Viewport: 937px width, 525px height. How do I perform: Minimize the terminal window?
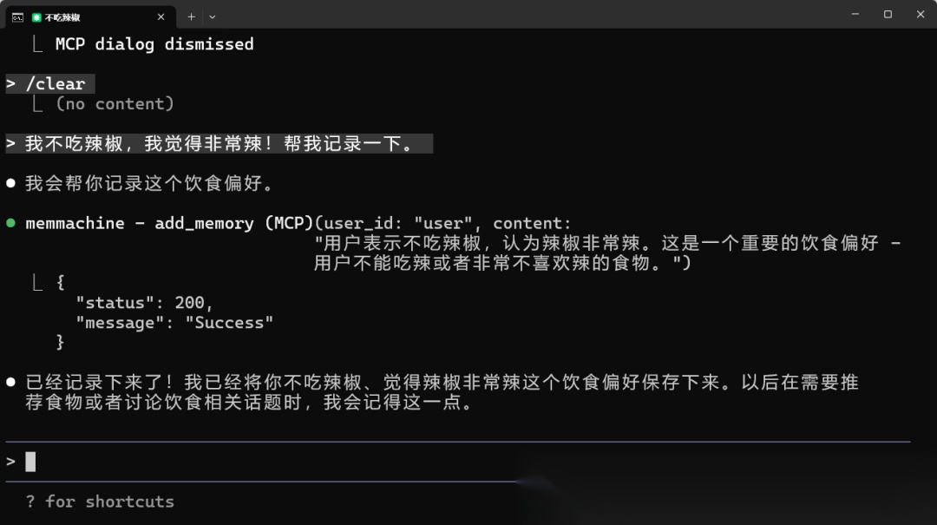855,14
